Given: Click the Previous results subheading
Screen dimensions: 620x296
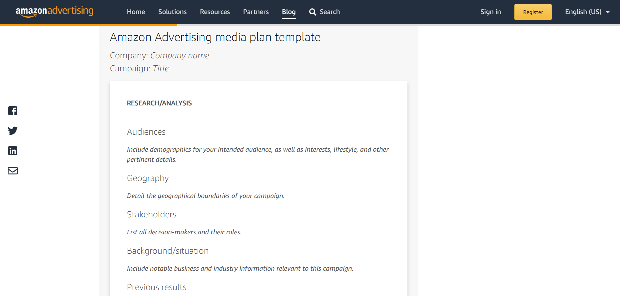Looking at the screenshot, I should 157,287.
